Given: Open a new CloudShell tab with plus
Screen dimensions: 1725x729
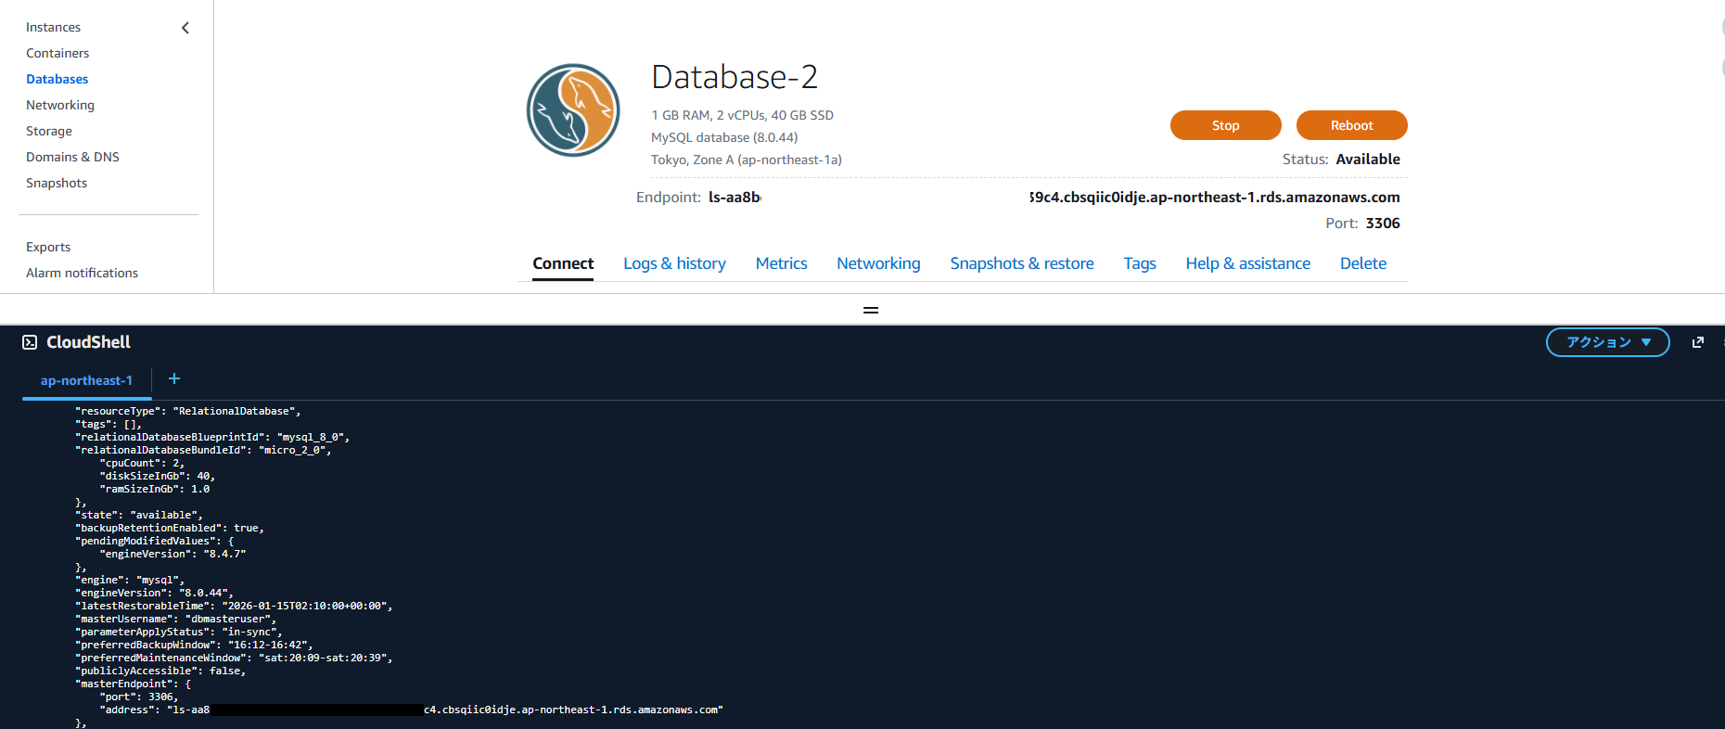Looking at the screenshot, I should click(174, 378).
